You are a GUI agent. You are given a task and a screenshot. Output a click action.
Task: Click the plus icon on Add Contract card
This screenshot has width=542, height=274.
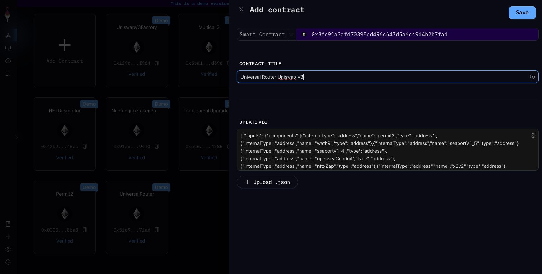[65, 45]
